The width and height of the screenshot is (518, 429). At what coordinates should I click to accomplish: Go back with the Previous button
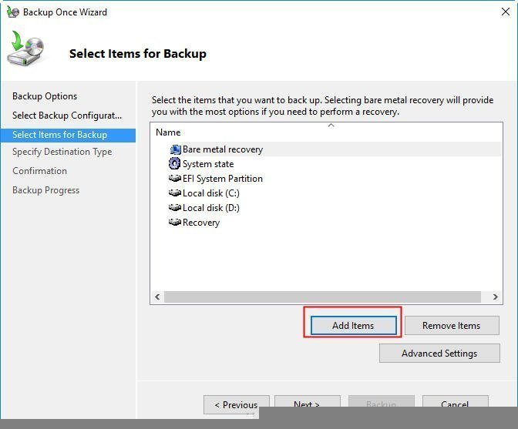(x=236, y=404)
